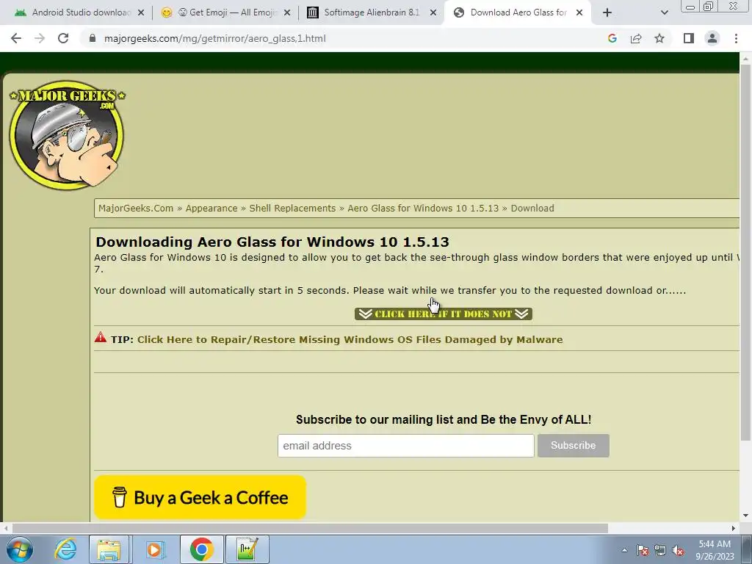Open Notepad++ from taskbar
Viewport: 752px width, 564px height.
[247, 549]
